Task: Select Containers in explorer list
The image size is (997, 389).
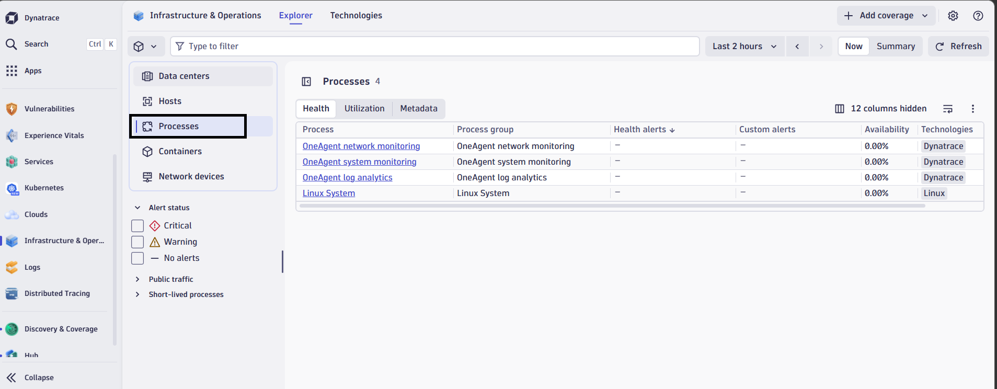Action: click(x=203, y=151)
